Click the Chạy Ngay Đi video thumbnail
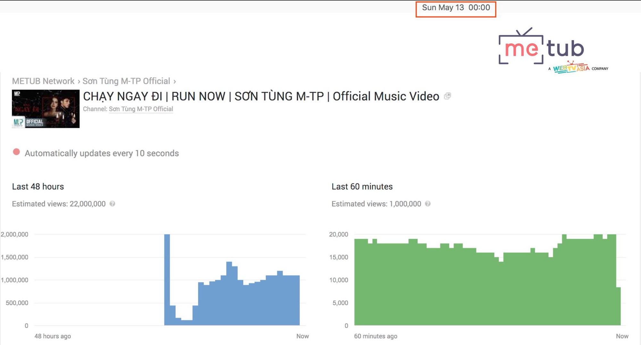 point(46,109)
